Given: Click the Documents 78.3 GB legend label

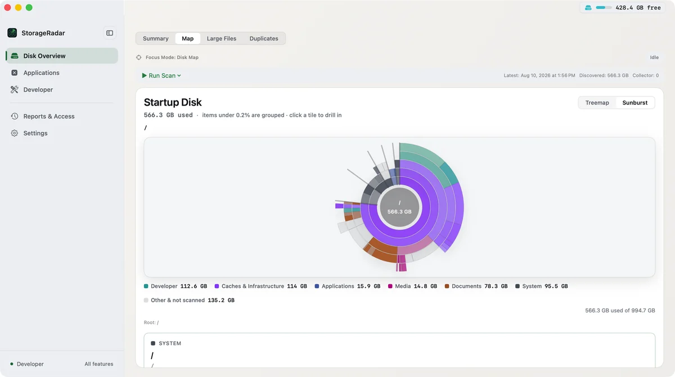Looking at the screenshot, I should [480, 286].
